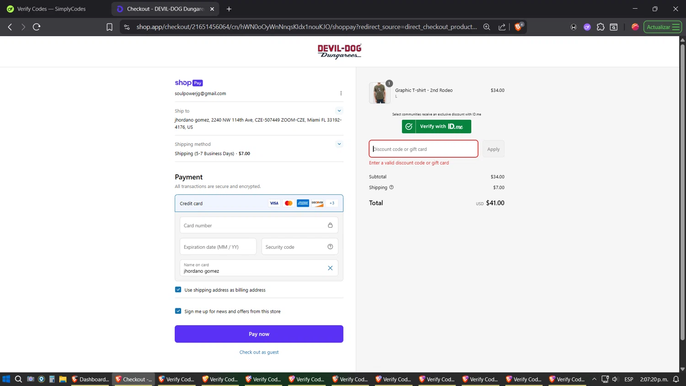Open account options three-dot menu
Screen dimensions: 686x386
(341, 93)
